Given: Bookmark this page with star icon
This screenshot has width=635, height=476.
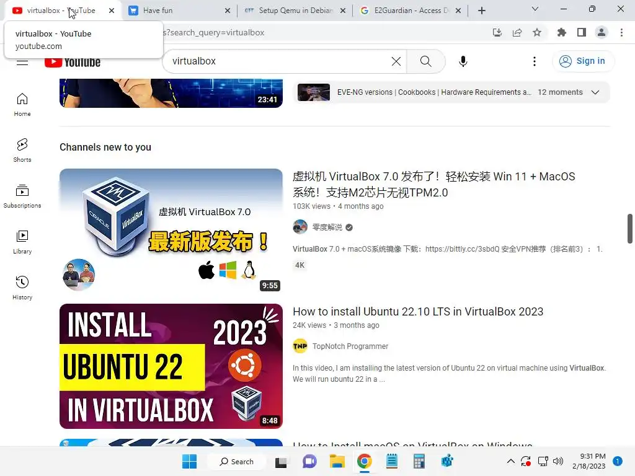Looking at the screenshot, I should (537, 32).
